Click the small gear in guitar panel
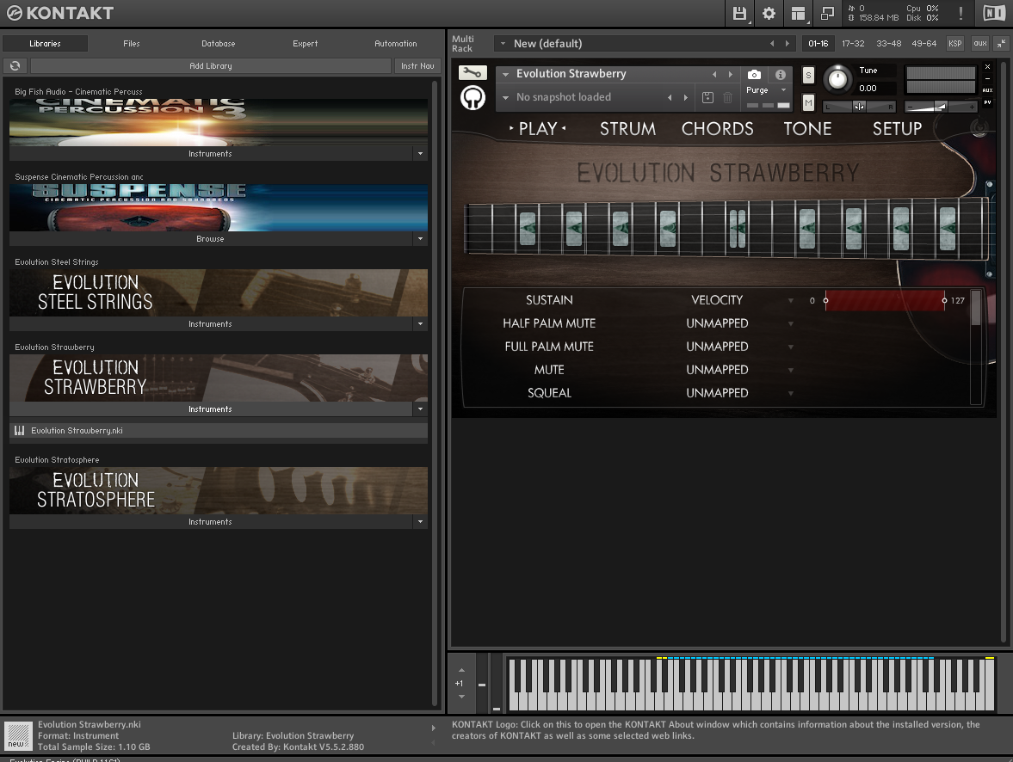1013x762 pixels. tap(979, 127)
